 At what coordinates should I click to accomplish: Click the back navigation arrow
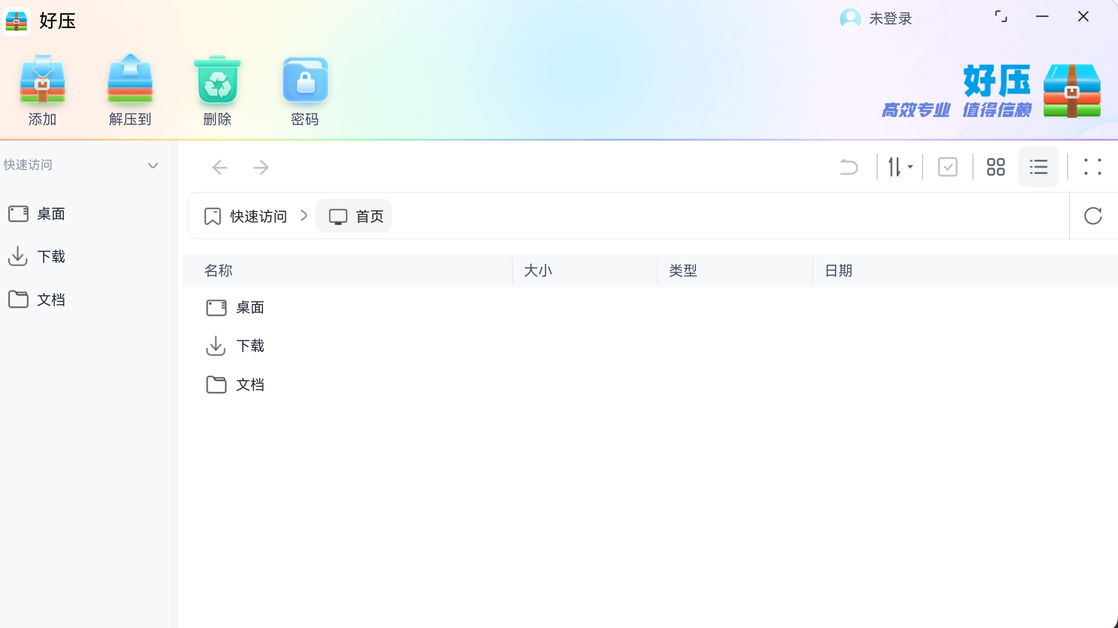click(x=220, y=167)
